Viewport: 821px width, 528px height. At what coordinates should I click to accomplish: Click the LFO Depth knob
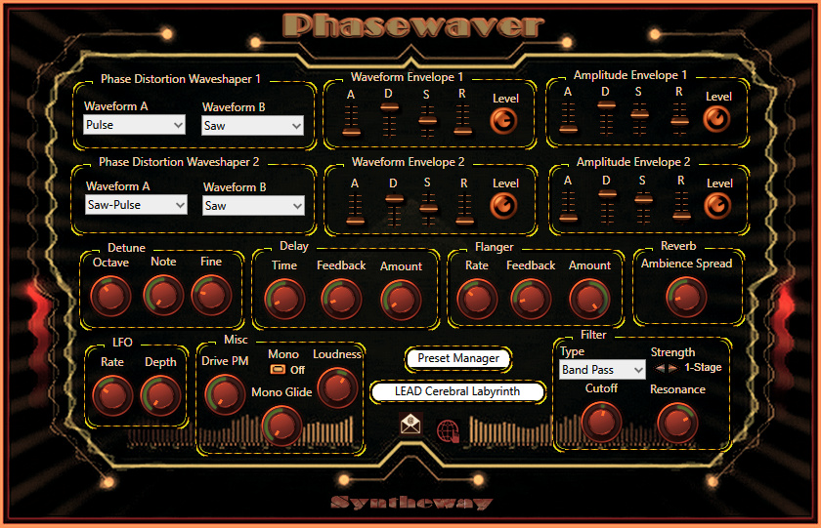pyautogui.click(x=160, y=395)
